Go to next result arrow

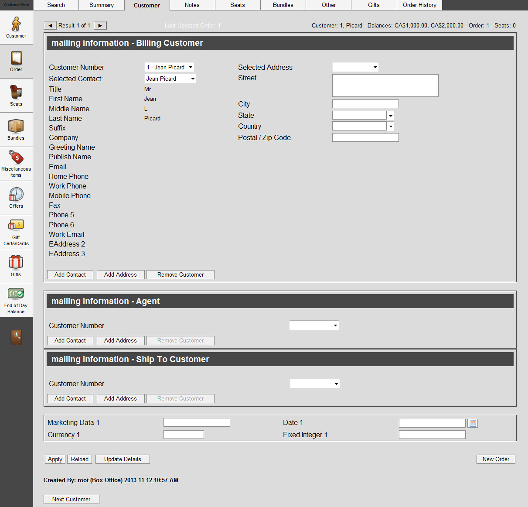click(x=100, y=26)
